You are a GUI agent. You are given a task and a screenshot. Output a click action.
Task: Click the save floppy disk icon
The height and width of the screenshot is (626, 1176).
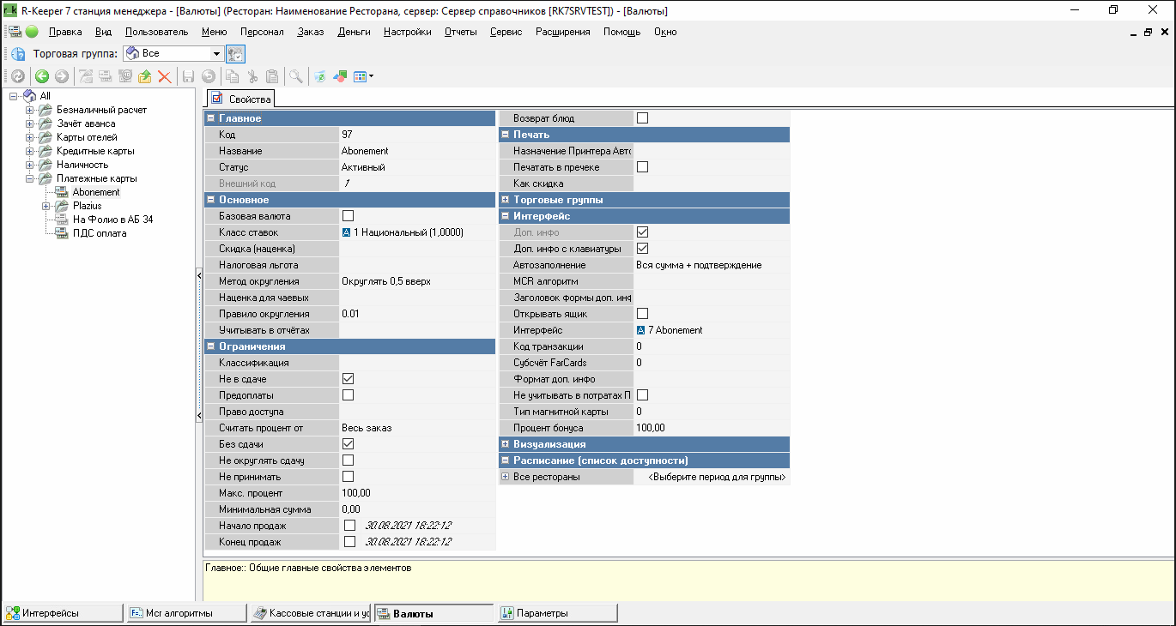[188, 76]
